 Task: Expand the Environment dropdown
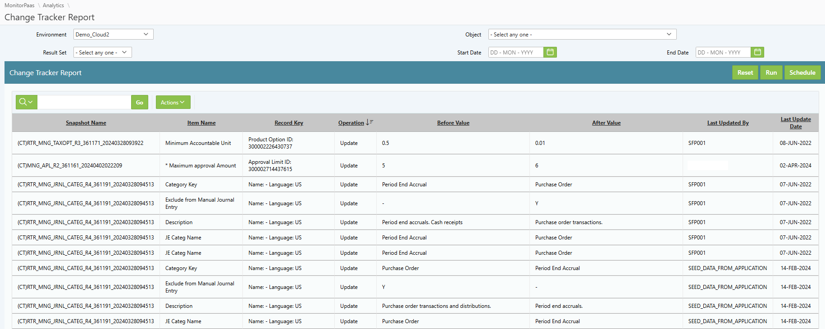[x=113, y=34]
